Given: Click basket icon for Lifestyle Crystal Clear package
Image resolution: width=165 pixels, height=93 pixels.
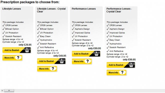Looking at the screenshot, I should point(62,61).
